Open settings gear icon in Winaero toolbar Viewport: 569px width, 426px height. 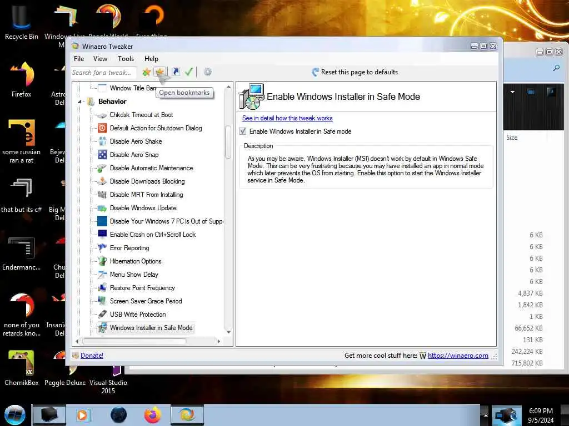pyautogui.click(x=208, y=72)
